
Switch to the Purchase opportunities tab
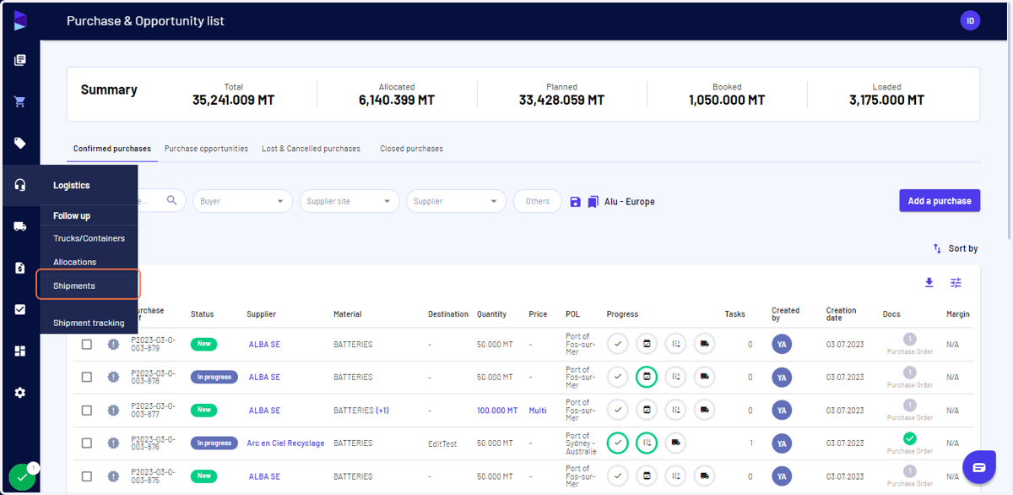tap(206, 149)
